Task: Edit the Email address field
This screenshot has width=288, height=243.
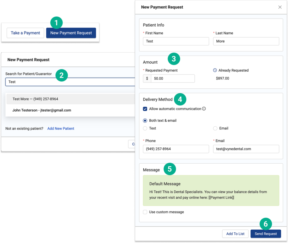Action: pos(246,149)
